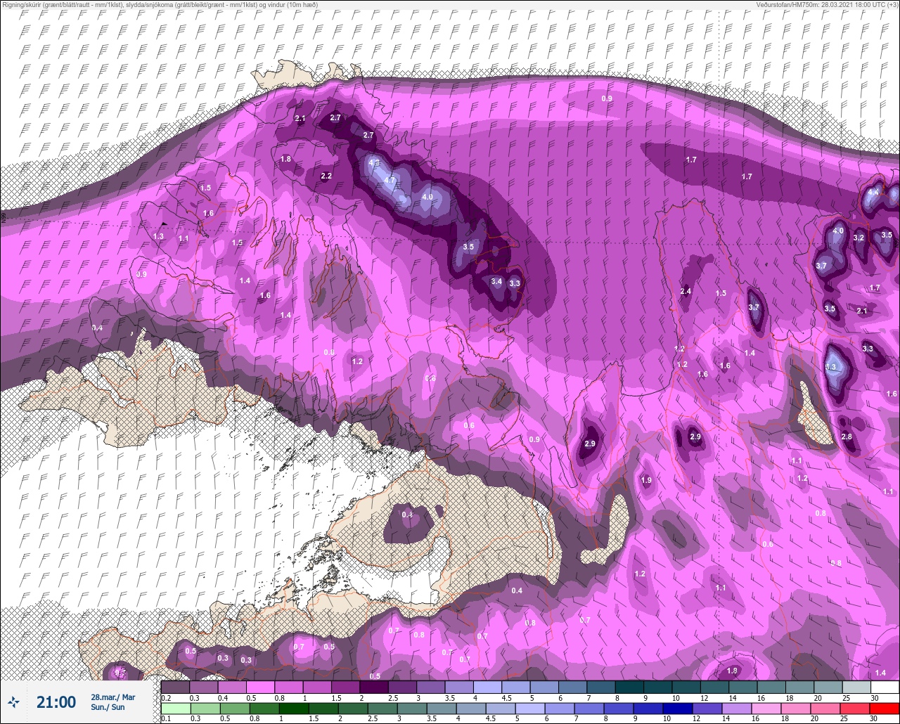Pick the snow legend swatch above label 4.5
This screenshot has width=900, height=724.
(516, 687)
